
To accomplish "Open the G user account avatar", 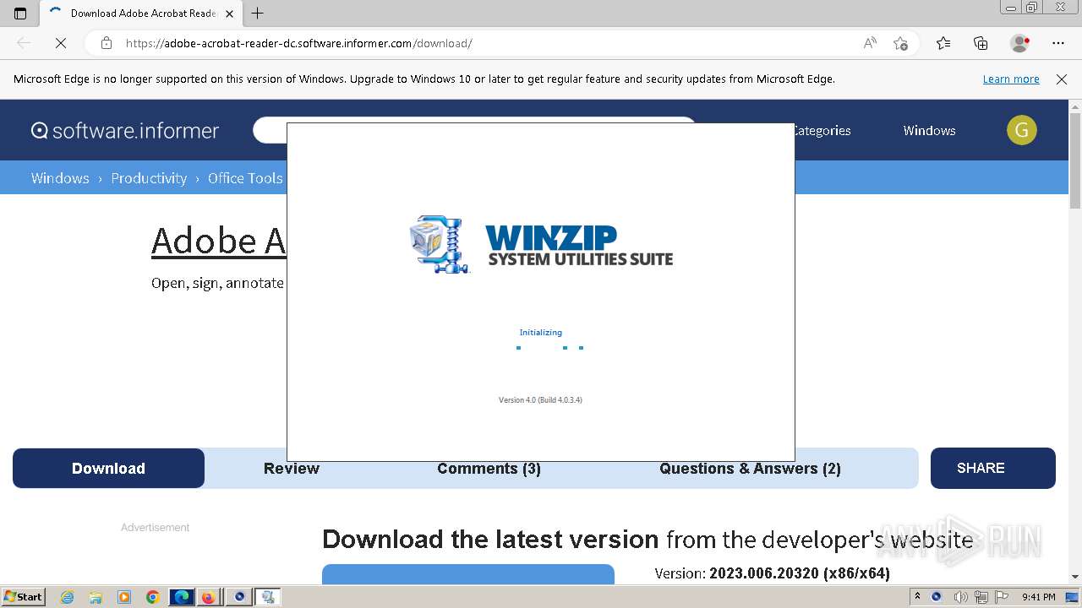I will point(1022,130).
